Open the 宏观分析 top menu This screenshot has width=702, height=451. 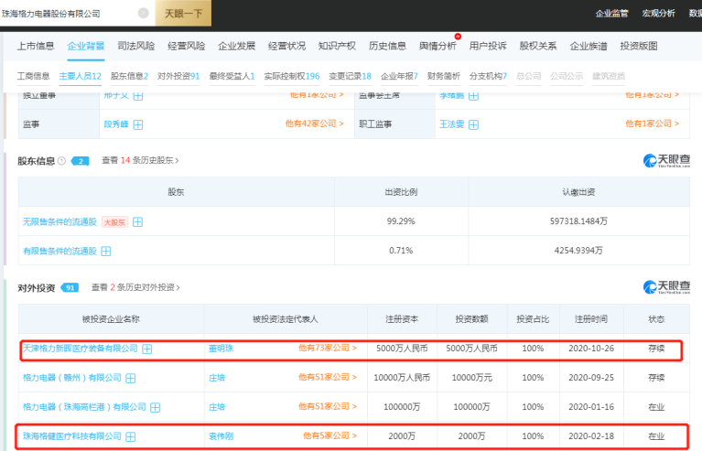(658, 14)
